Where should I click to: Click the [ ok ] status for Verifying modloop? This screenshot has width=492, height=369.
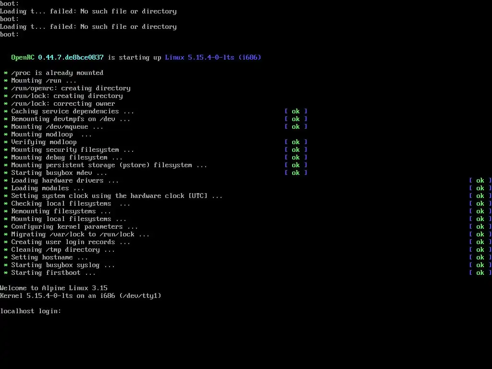pos(296,142)
